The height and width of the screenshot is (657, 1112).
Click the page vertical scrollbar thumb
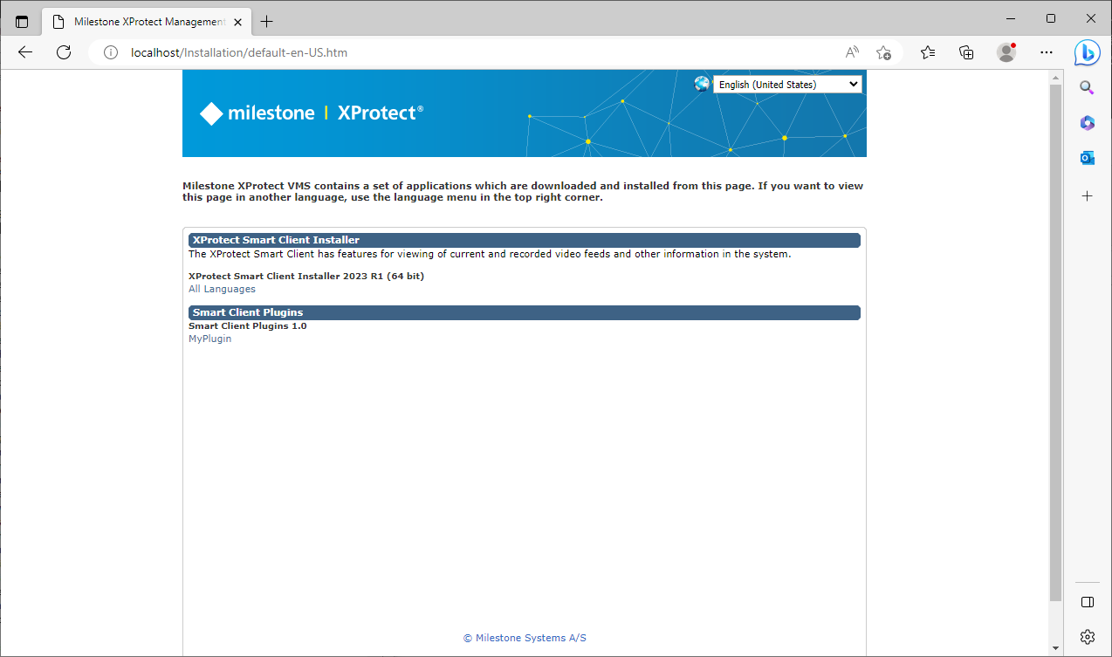click(1055, 343)
